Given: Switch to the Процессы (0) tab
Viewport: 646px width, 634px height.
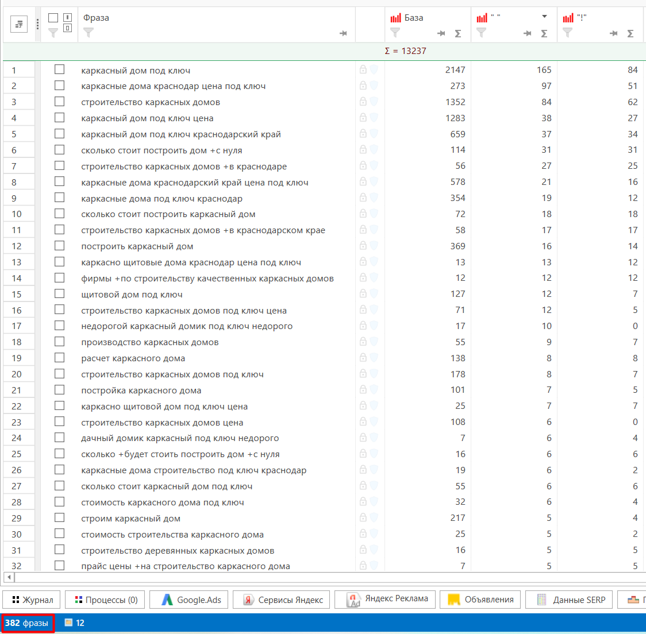Looking at the screenshot, I should pos(105,600).
